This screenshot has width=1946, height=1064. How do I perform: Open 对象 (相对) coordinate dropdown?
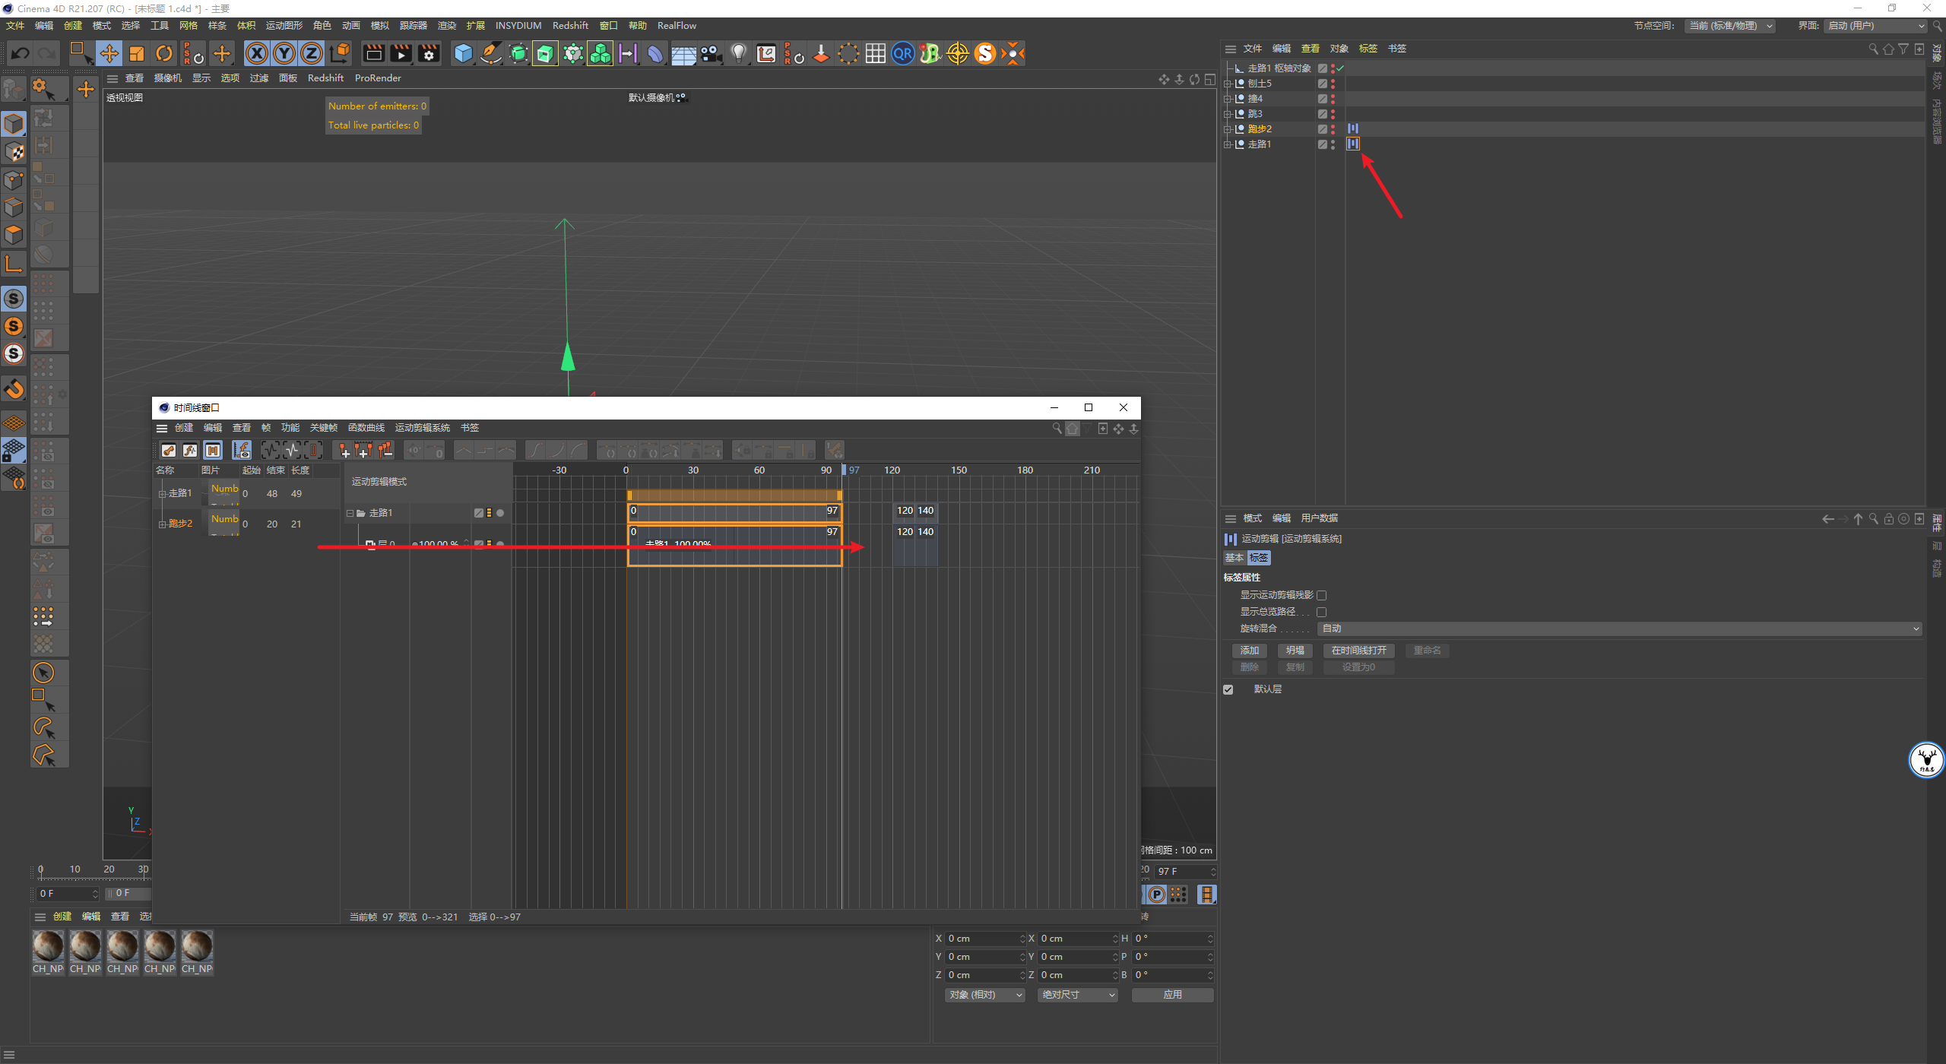[x=984, y=995]
